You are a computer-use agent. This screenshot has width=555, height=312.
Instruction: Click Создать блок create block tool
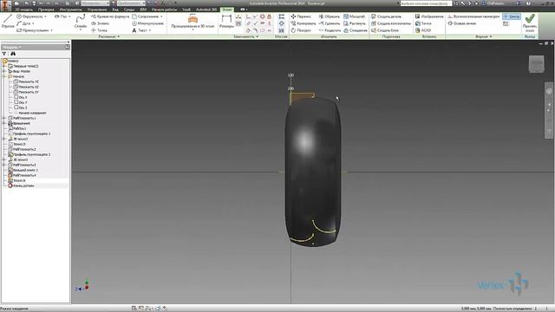click(385, 30)
